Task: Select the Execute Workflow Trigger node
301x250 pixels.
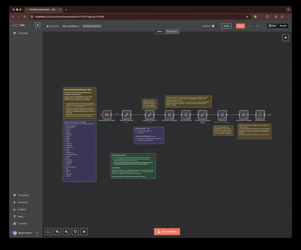Action: [106, 115]
